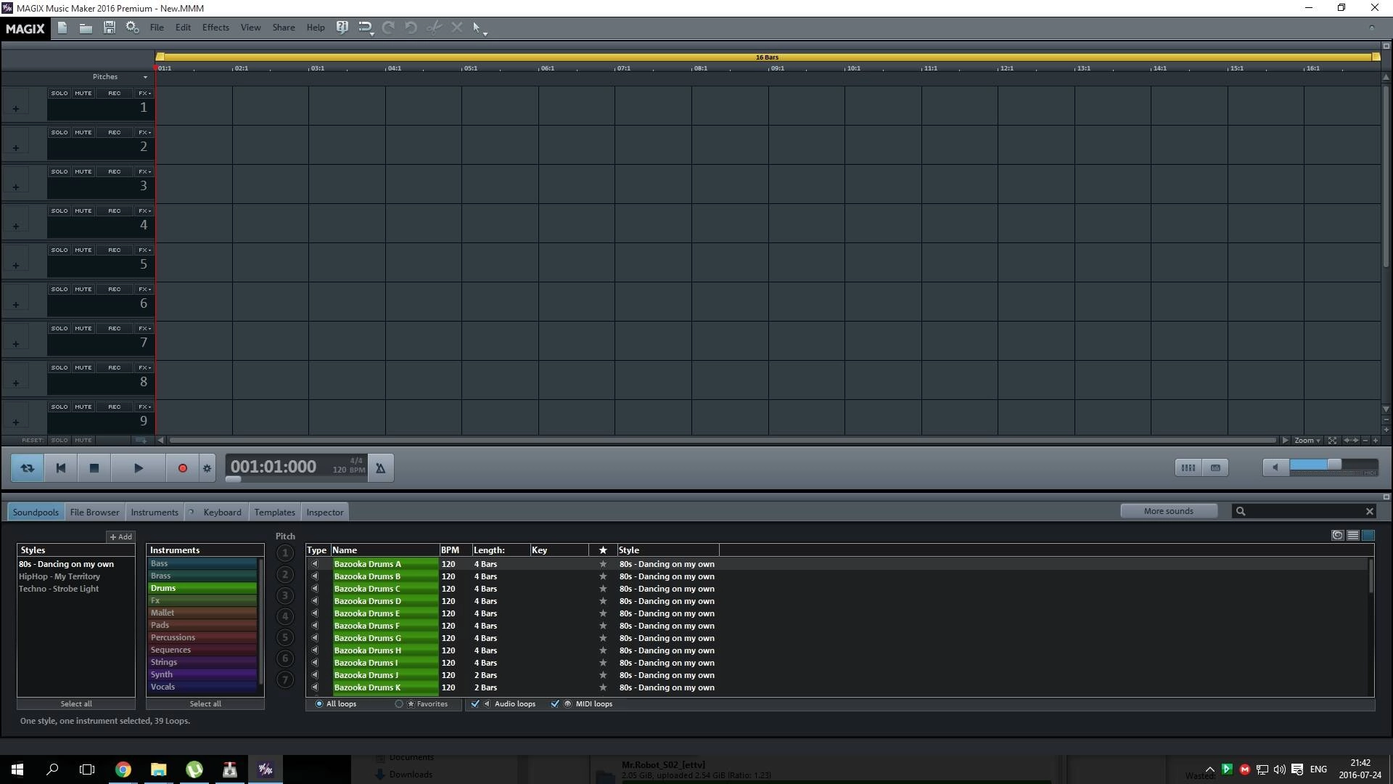Click Select all under Styles
The image size is (1393, 784).
coord(76,704)
